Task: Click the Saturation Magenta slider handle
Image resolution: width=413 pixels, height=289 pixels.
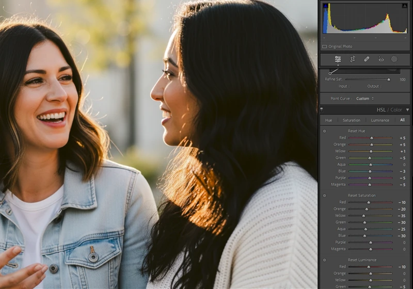Action: [x=371, y=249]
